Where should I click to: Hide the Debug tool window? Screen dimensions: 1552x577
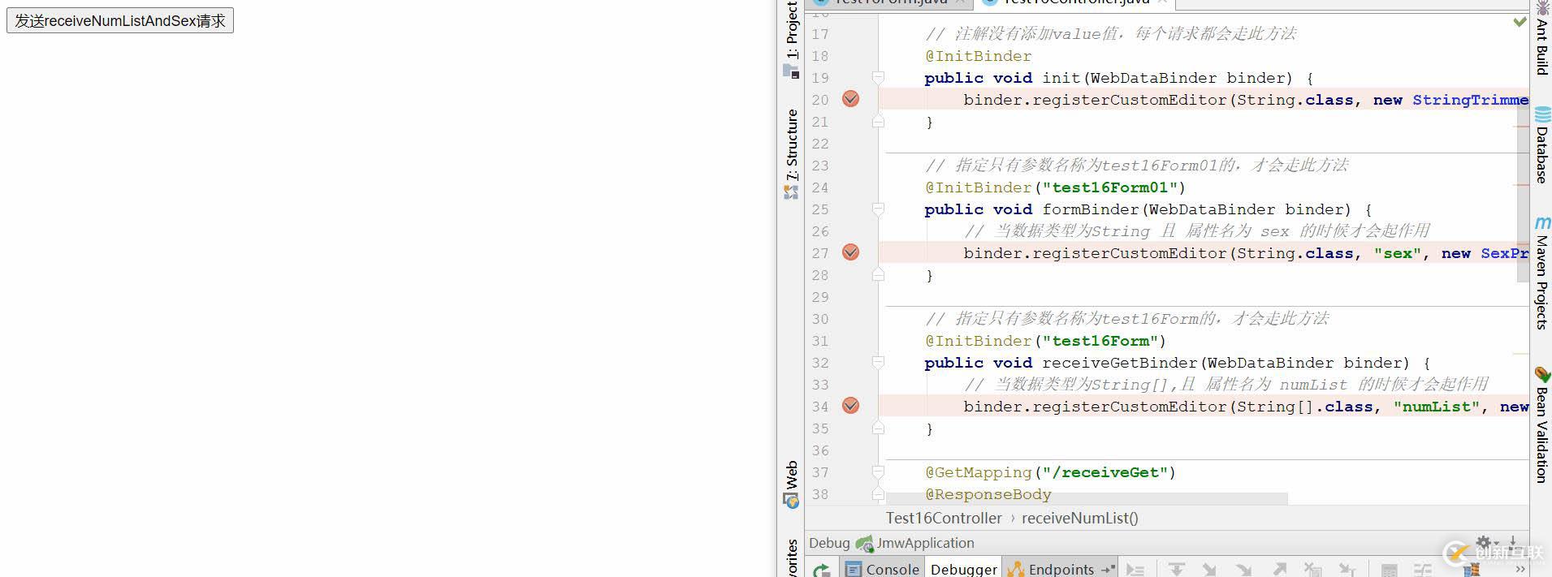pyautogui.click(x=1513, y=541)
